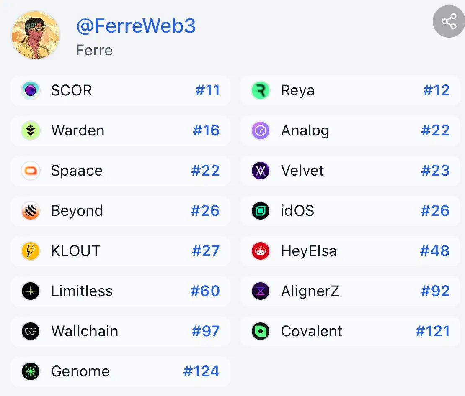This screenshot has width=465, height=396.
Task: Click the purple Analog hexagon icon
Action: tap(261, 130)
